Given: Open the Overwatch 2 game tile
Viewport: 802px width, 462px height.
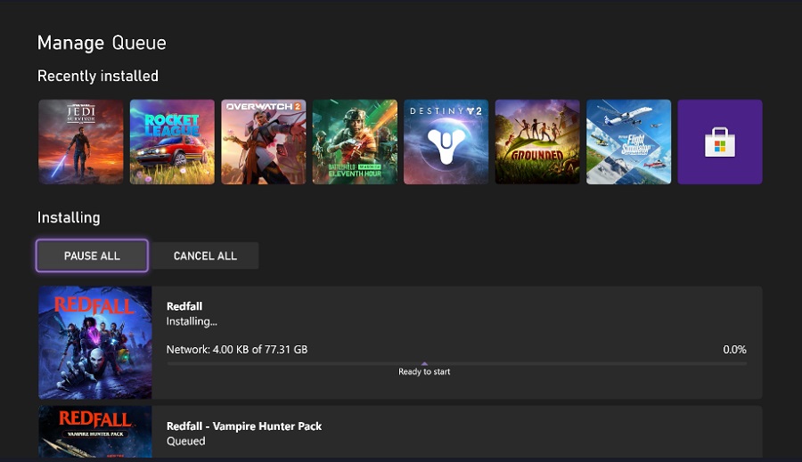Looking at the screenshot, I should pos(263,142).
